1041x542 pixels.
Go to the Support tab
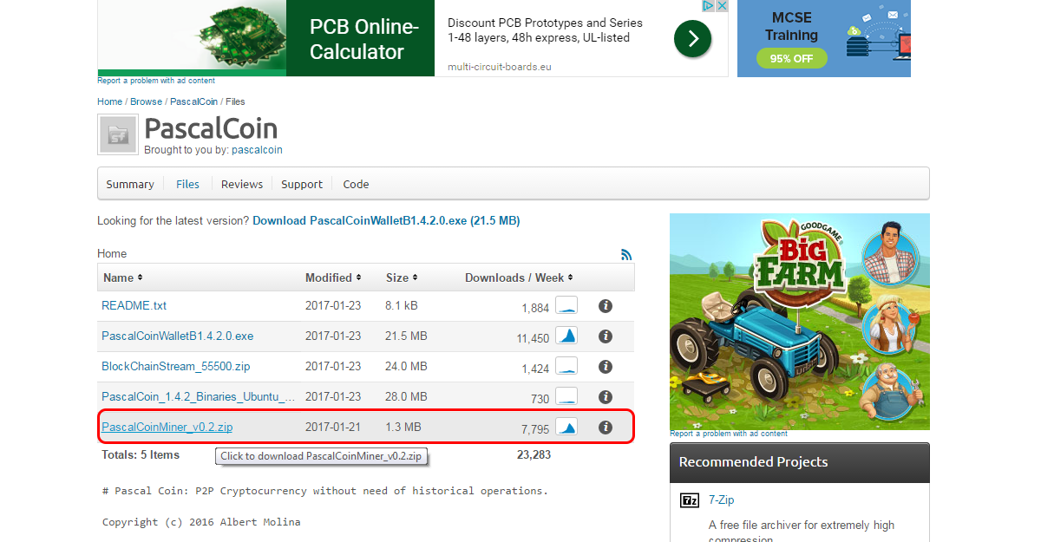302,184
